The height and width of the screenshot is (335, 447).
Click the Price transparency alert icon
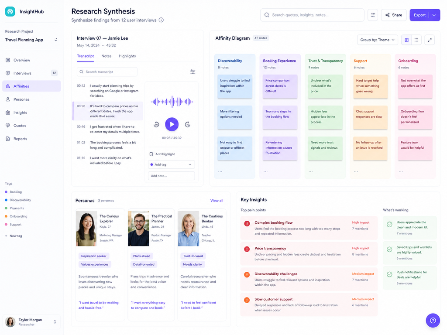click(247, 249)
